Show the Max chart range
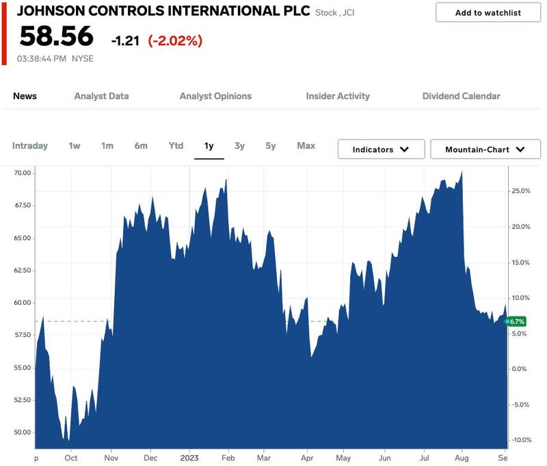Screen dimensions: 547x466 click(306, 146)
